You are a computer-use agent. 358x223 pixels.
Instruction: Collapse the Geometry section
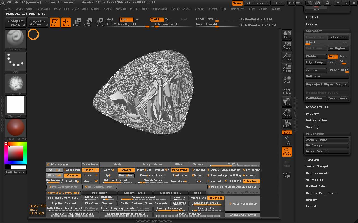[x=314, y=31]
